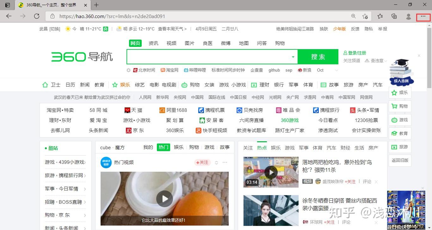Switch to the 热点 tab in the news feed

click(x=262, y=147)
